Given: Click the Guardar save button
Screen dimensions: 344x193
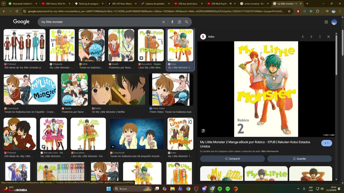Looking at the screenshot, I should (x=299, y=159).
